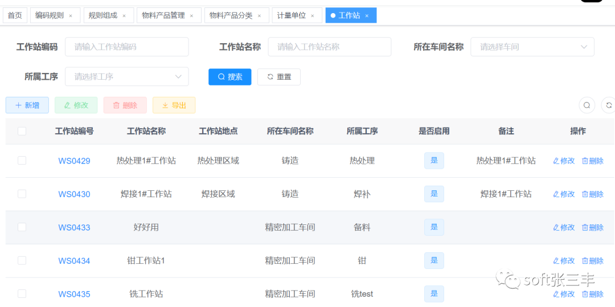
Task: Click the 新增 add button
Action: [x=27, y=105]
